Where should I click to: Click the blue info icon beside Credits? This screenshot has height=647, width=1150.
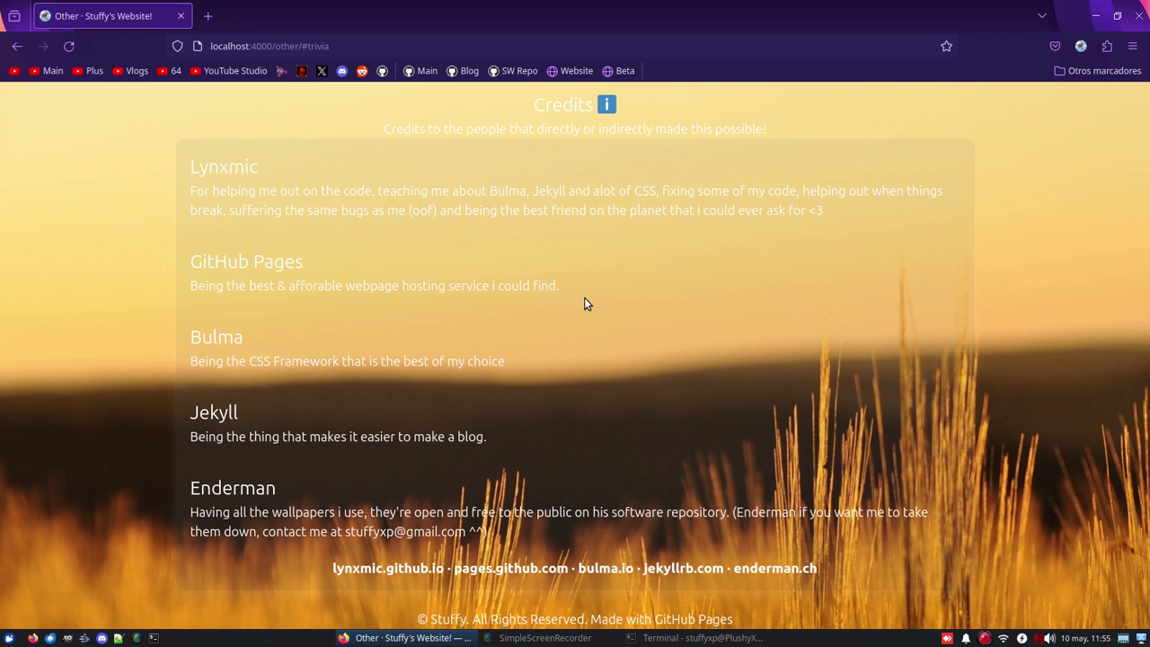coord(607,105)
